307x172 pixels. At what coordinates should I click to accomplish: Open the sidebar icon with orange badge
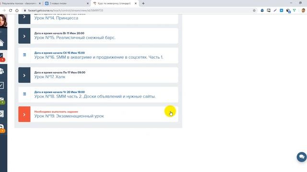tap(2, 129)
